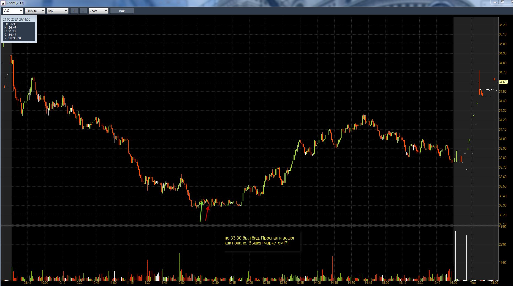The height and width of the screenshot is (286, 513).
Task: Click the Tue day label on time axis
Action: tap(473, 283)
